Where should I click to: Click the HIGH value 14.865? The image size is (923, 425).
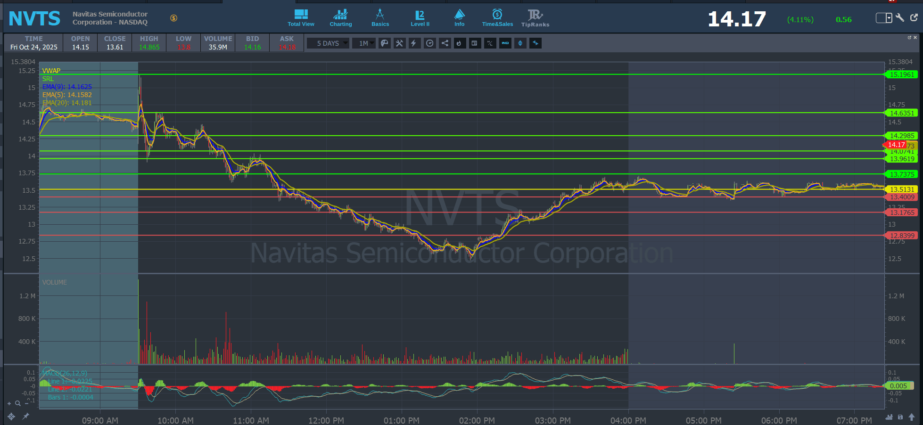click(149, 47)
